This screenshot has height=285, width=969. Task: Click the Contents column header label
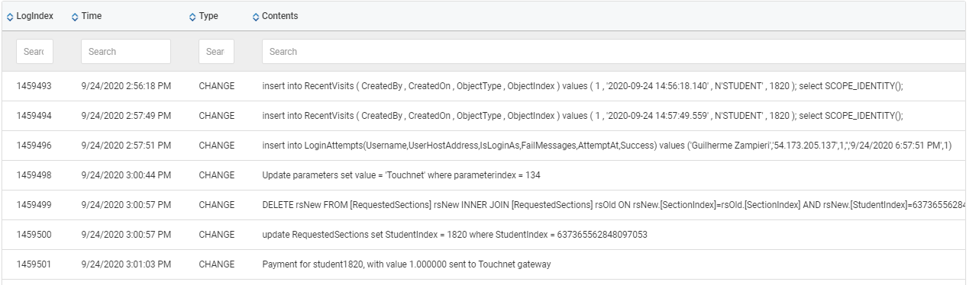(279, 16)
